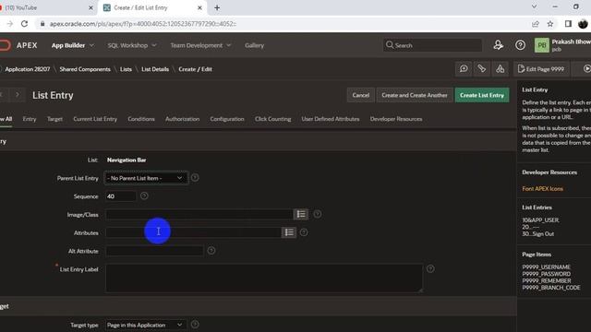Switch to the YouTube browser tab
Screen dimensions: 591x332
pos(47,7)
